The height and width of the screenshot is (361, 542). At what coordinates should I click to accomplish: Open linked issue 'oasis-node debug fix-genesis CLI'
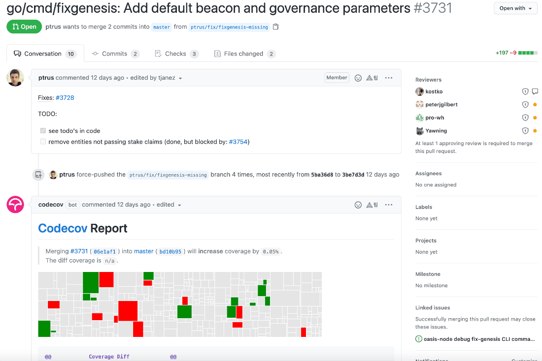[x=479, y=339]
